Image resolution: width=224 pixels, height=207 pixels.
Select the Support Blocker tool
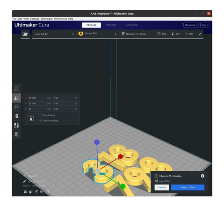(17, 134)
